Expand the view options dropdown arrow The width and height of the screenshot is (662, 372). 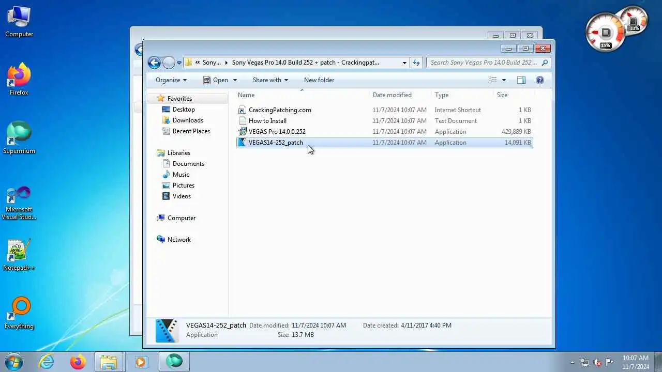pos(504,80)
